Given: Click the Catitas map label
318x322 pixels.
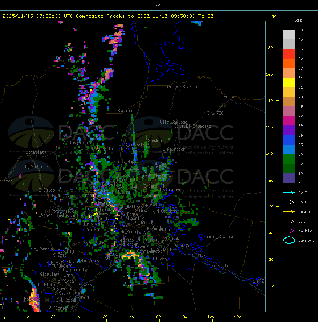Looking at the screenshot, I should pyautogui.click(x=198, y=256).
